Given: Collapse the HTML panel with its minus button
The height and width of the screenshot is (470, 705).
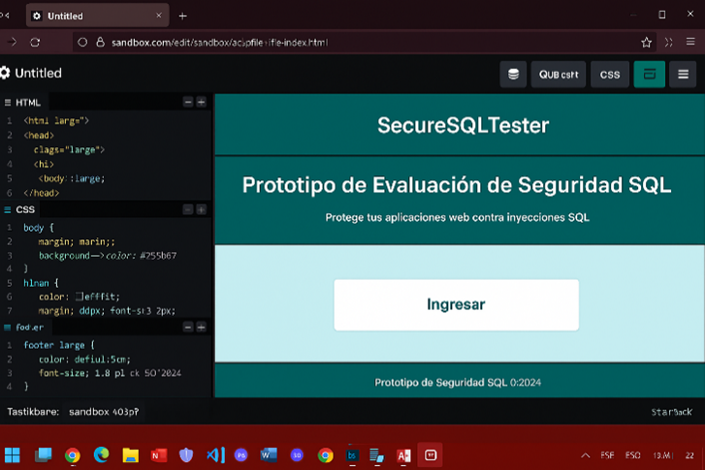Looking at the screenshot, I should 188,102.
